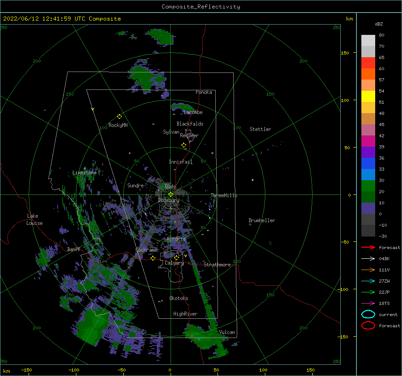Click the Cochrane town label
Image resolution: width=402 pixels, height=376 pixels.
pyautogui.click(x=146, y=250)
